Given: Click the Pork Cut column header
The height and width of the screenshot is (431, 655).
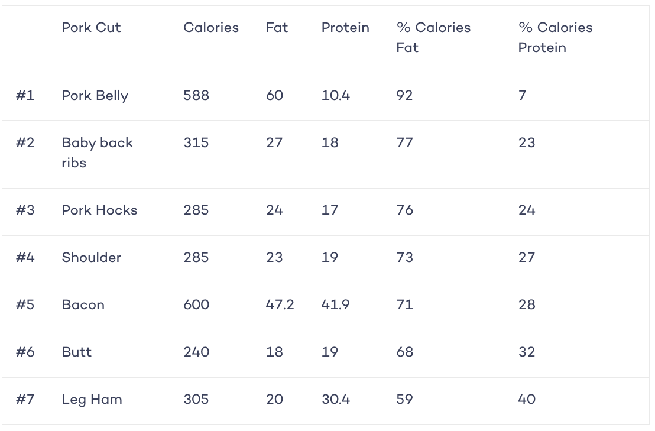Looking at the screenshot, I should coord(91,28).
